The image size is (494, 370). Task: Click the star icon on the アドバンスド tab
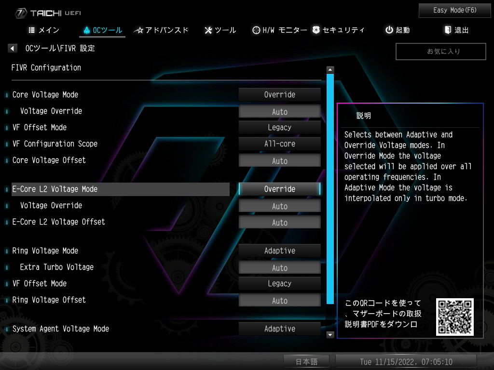[x=138, y=30]
